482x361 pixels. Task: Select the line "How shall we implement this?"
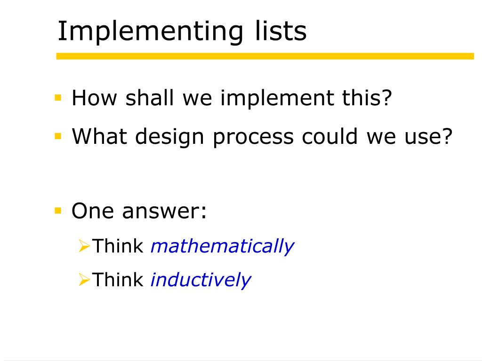pyautogui.click(x=232, y=98)
